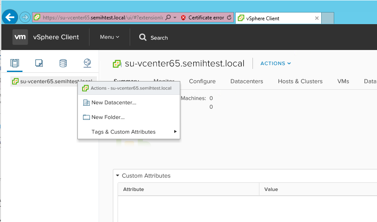This screenshot has width=377, height=222.
Task: Open the Networking inventory view icon
Action: 87,63
